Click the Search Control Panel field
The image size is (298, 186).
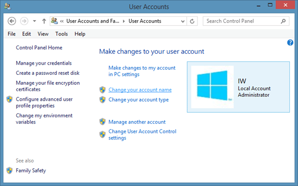tap(246, 21)
